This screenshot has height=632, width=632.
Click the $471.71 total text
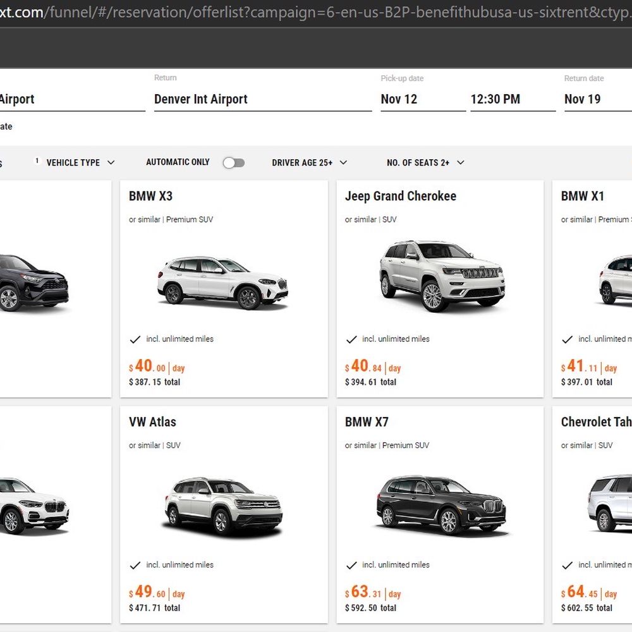[x=154, y=608]
